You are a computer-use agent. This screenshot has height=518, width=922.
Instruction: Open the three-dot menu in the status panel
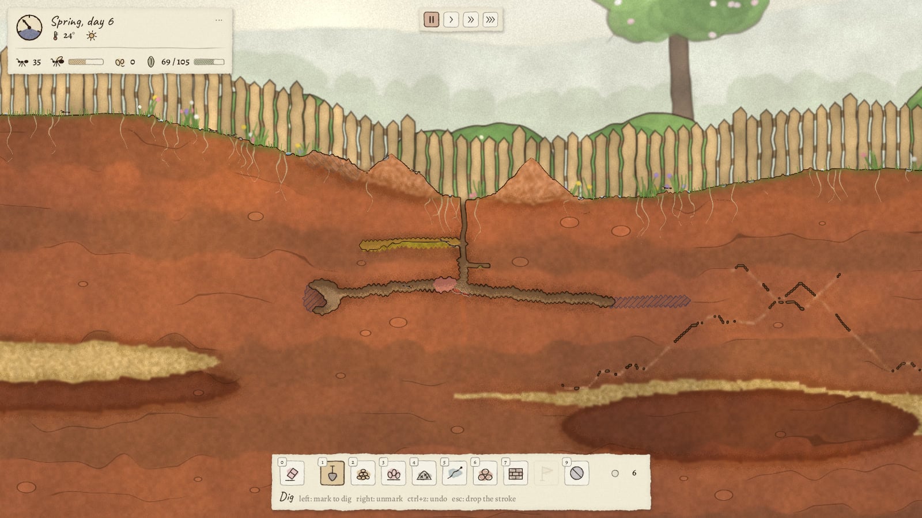pos(219,20)
